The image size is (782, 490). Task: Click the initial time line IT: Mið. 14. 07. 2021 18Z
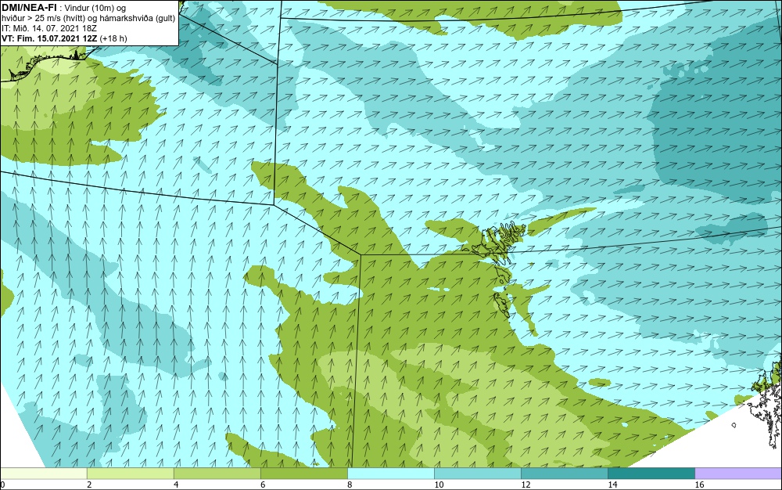pos(48,28)
